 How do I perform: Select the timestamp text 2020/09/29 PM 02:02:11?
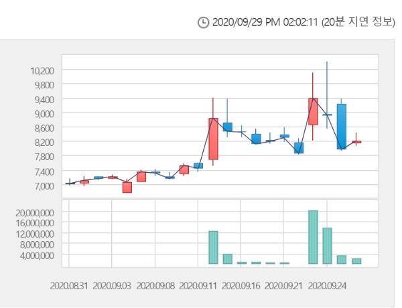coord(265,22)
